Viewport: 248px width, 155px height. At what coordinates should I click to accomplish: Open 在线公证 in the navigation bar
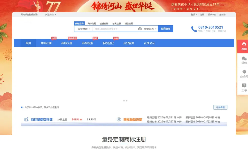[x=149, y=43]
